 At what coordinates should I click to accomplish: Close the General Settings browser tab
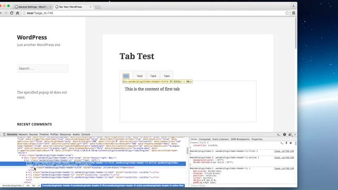50,7
